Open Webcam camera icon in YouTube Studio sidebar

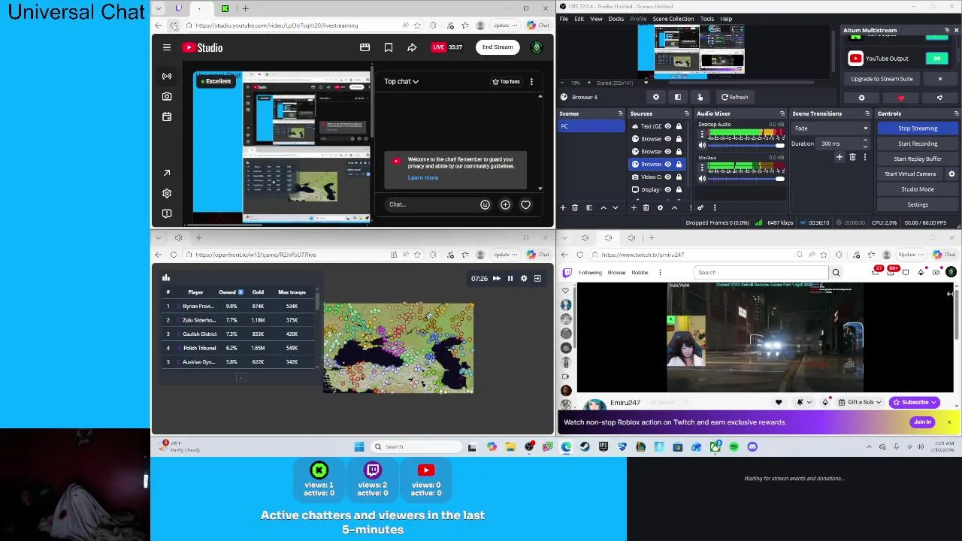(x=167, y=96)
